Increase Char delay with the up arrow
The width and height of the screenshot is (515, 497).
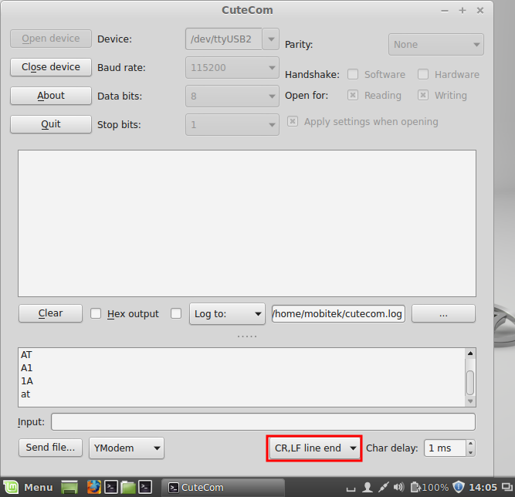click(x=471, y=444)
